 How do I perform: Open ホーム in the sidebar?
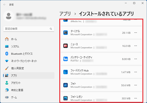click(29, 39)
